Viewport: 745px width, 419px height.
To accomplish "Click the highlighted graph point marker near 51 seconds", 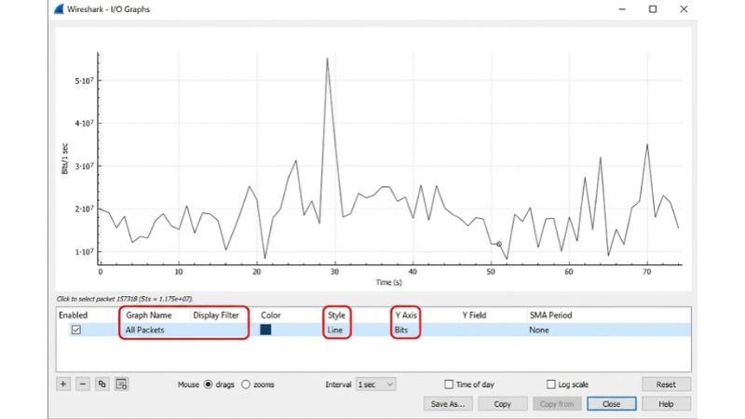I will pos(499,244).
